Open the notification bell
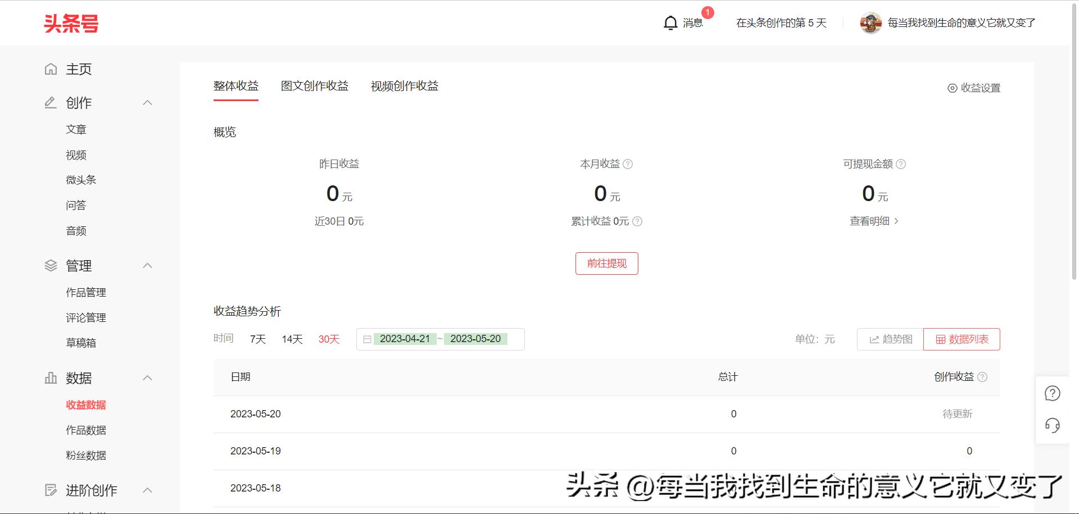Viewport: 1079px width, 514px height. click(670, 22)
